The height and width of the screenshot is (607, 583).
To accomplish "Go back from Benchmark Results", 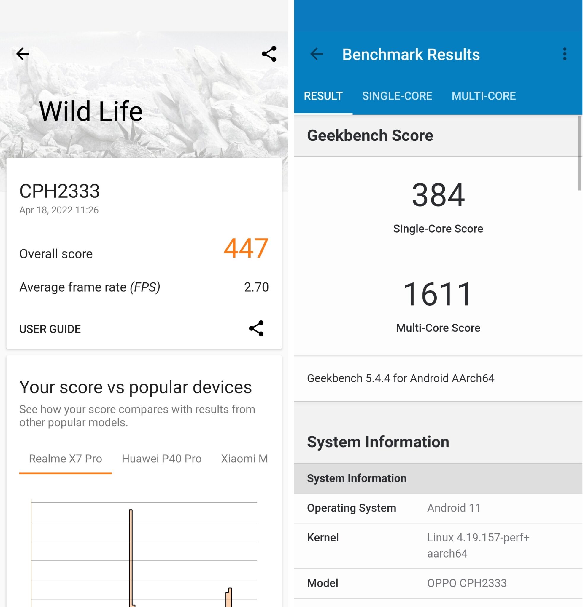I will point(317,54).
